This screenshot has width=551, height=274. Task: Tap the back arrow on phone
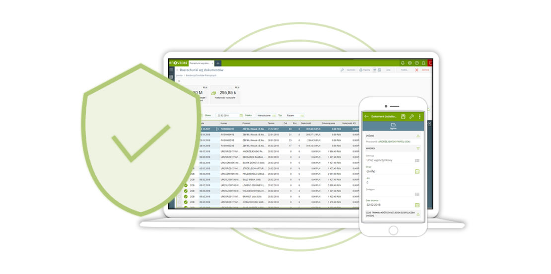tap(366, 116)
